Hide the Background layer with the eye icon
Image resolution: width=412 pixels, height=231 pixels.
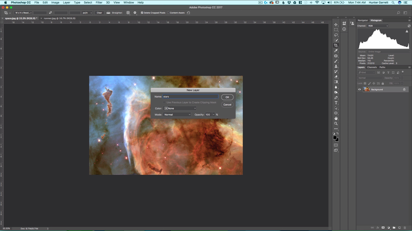359,90
